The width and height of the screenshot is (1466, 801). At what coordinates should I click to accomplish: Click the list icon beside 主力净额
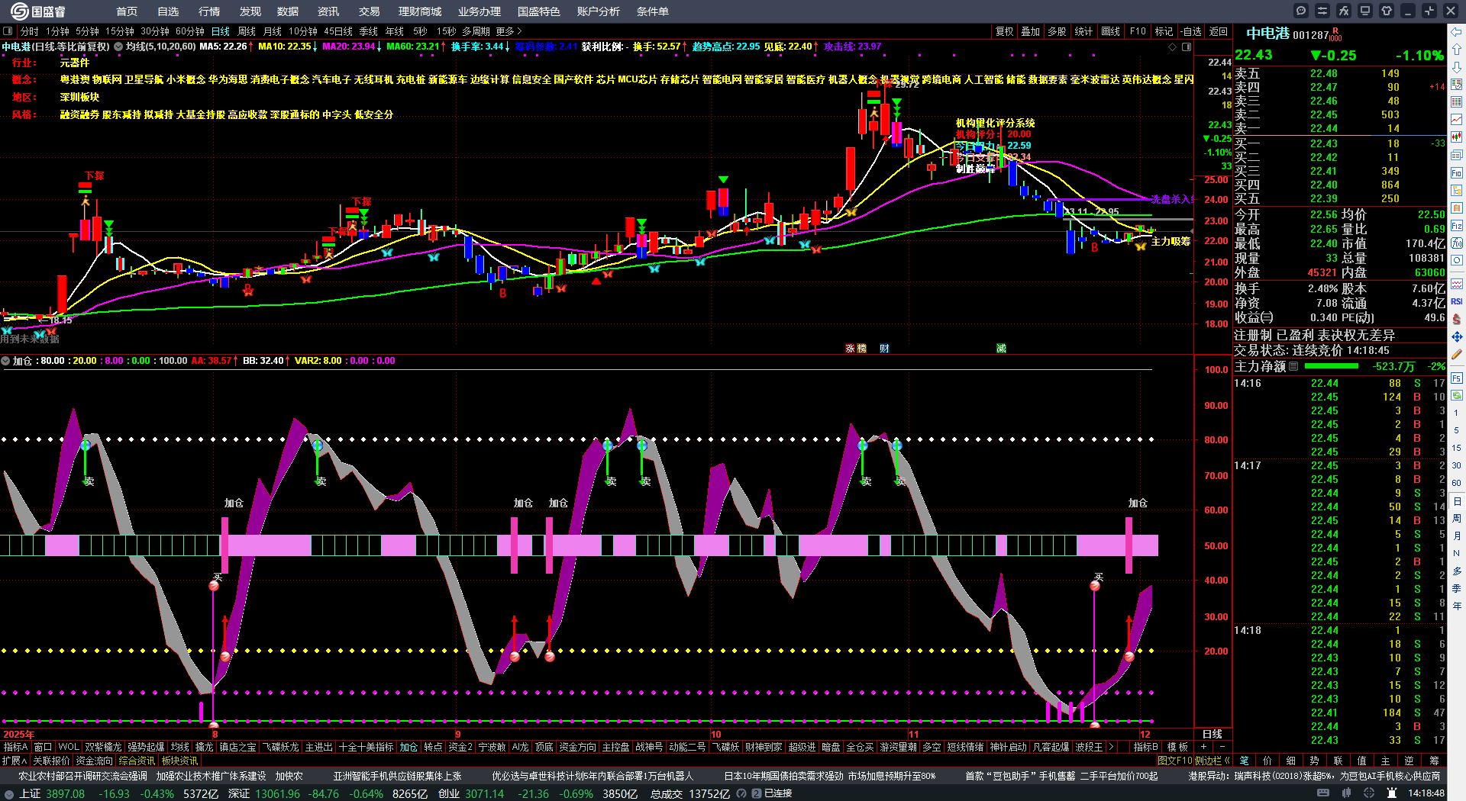click(x=1293, y=366)
